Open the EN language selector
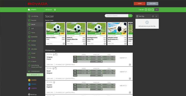 pyautogui.click(x=157, y=9)
